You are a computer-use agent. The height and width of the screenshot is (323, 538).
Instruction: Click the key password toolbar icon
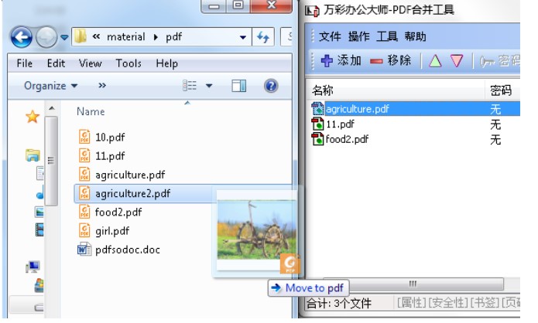coord(487,62)
